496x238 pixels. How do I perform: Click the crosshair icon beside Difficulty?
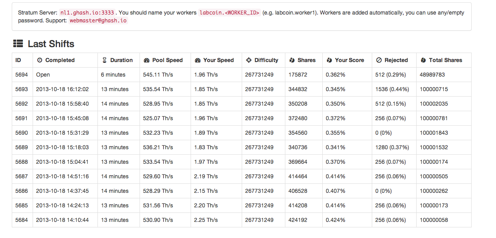[x=248, y=60]
